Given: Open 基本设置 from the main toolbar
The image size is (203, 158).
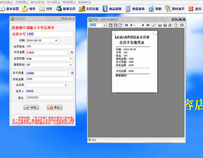Looking at the screenshot, I should 9,9.
